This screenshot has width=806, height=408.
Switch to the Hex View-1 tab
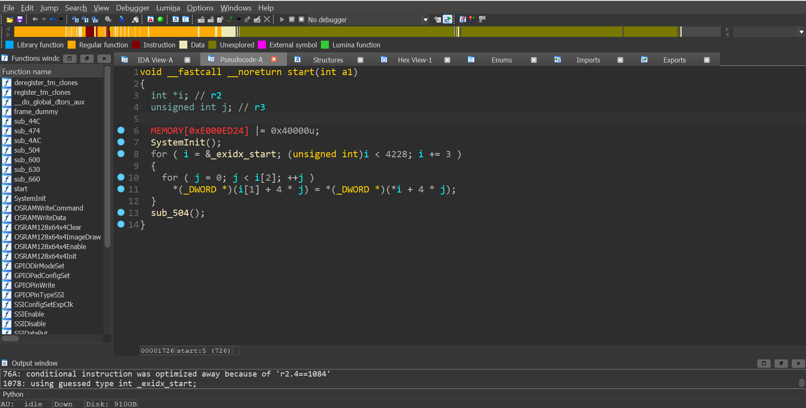coord(415,60)
